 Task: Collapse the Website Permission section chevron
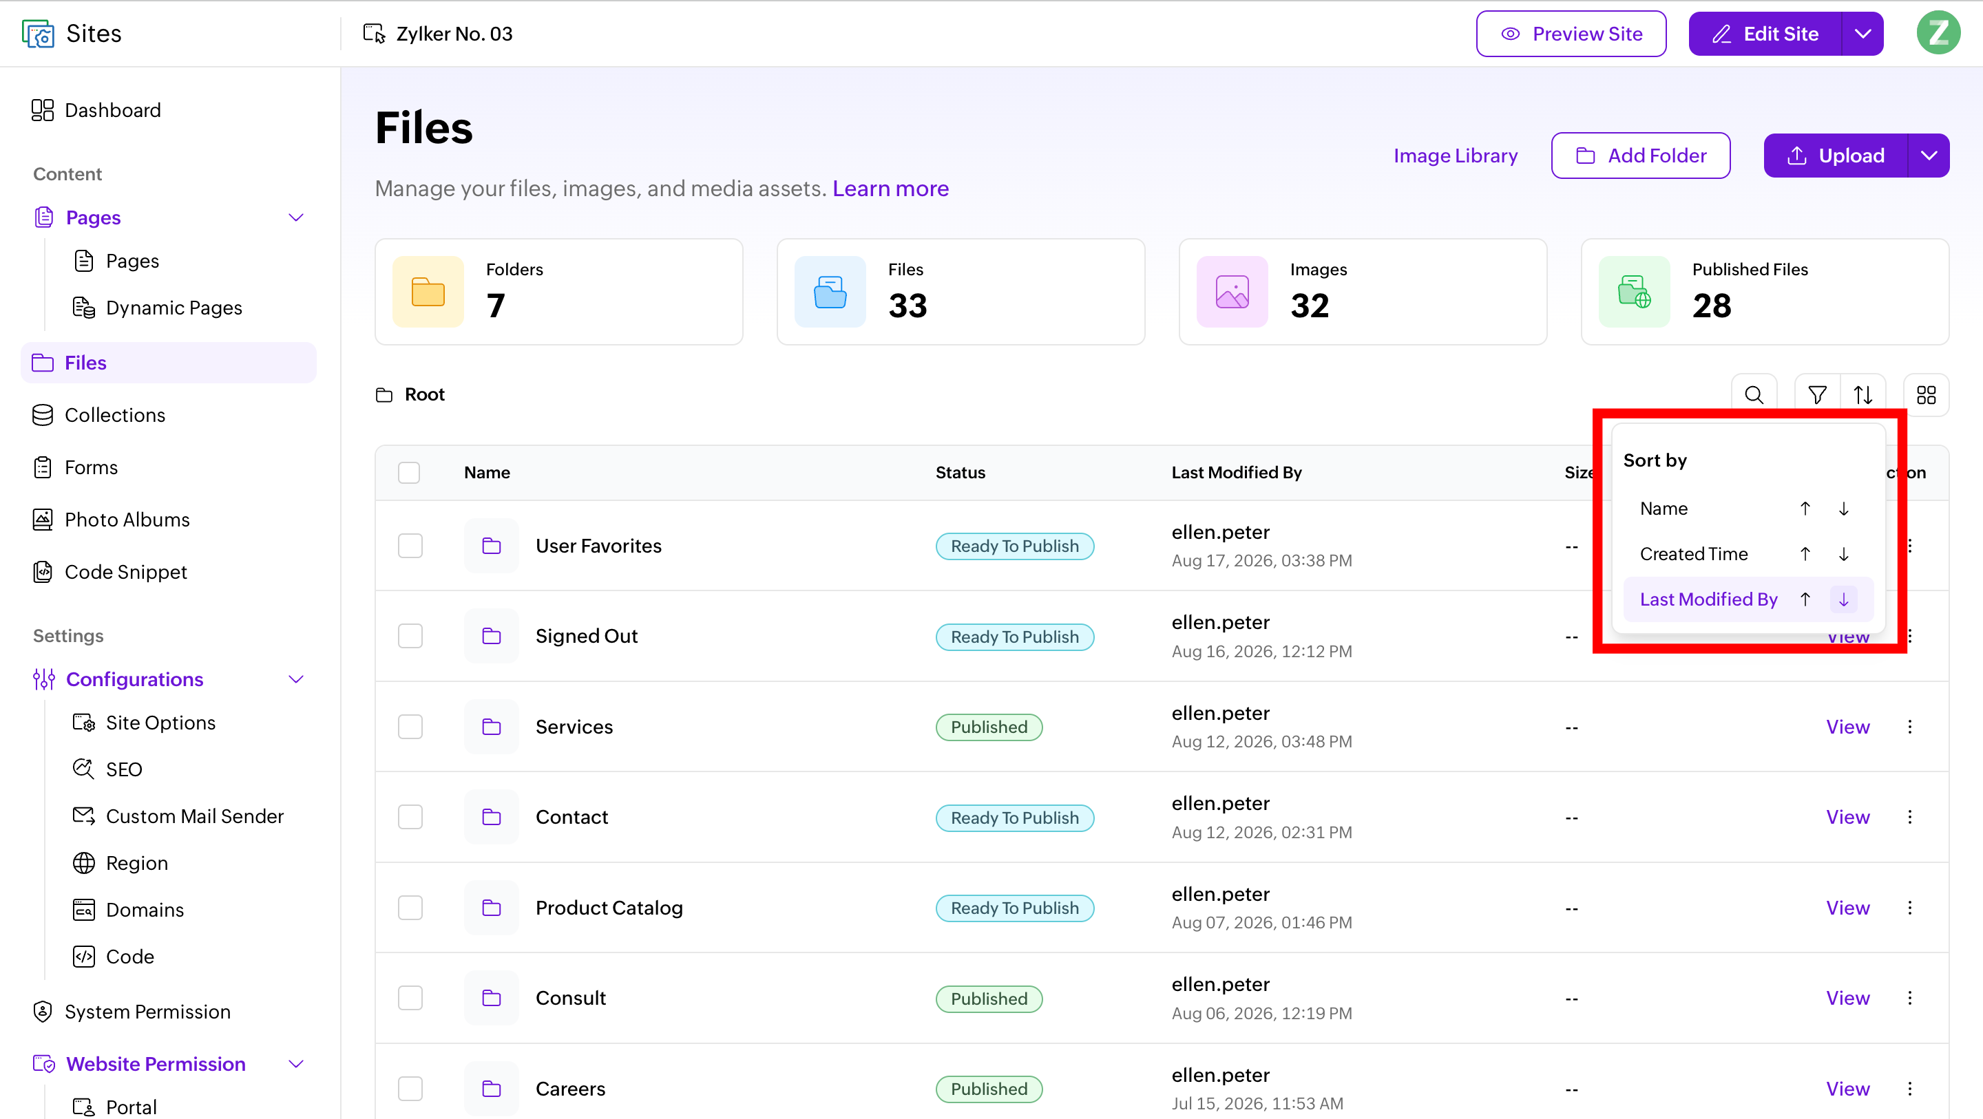click(295, 1063)
